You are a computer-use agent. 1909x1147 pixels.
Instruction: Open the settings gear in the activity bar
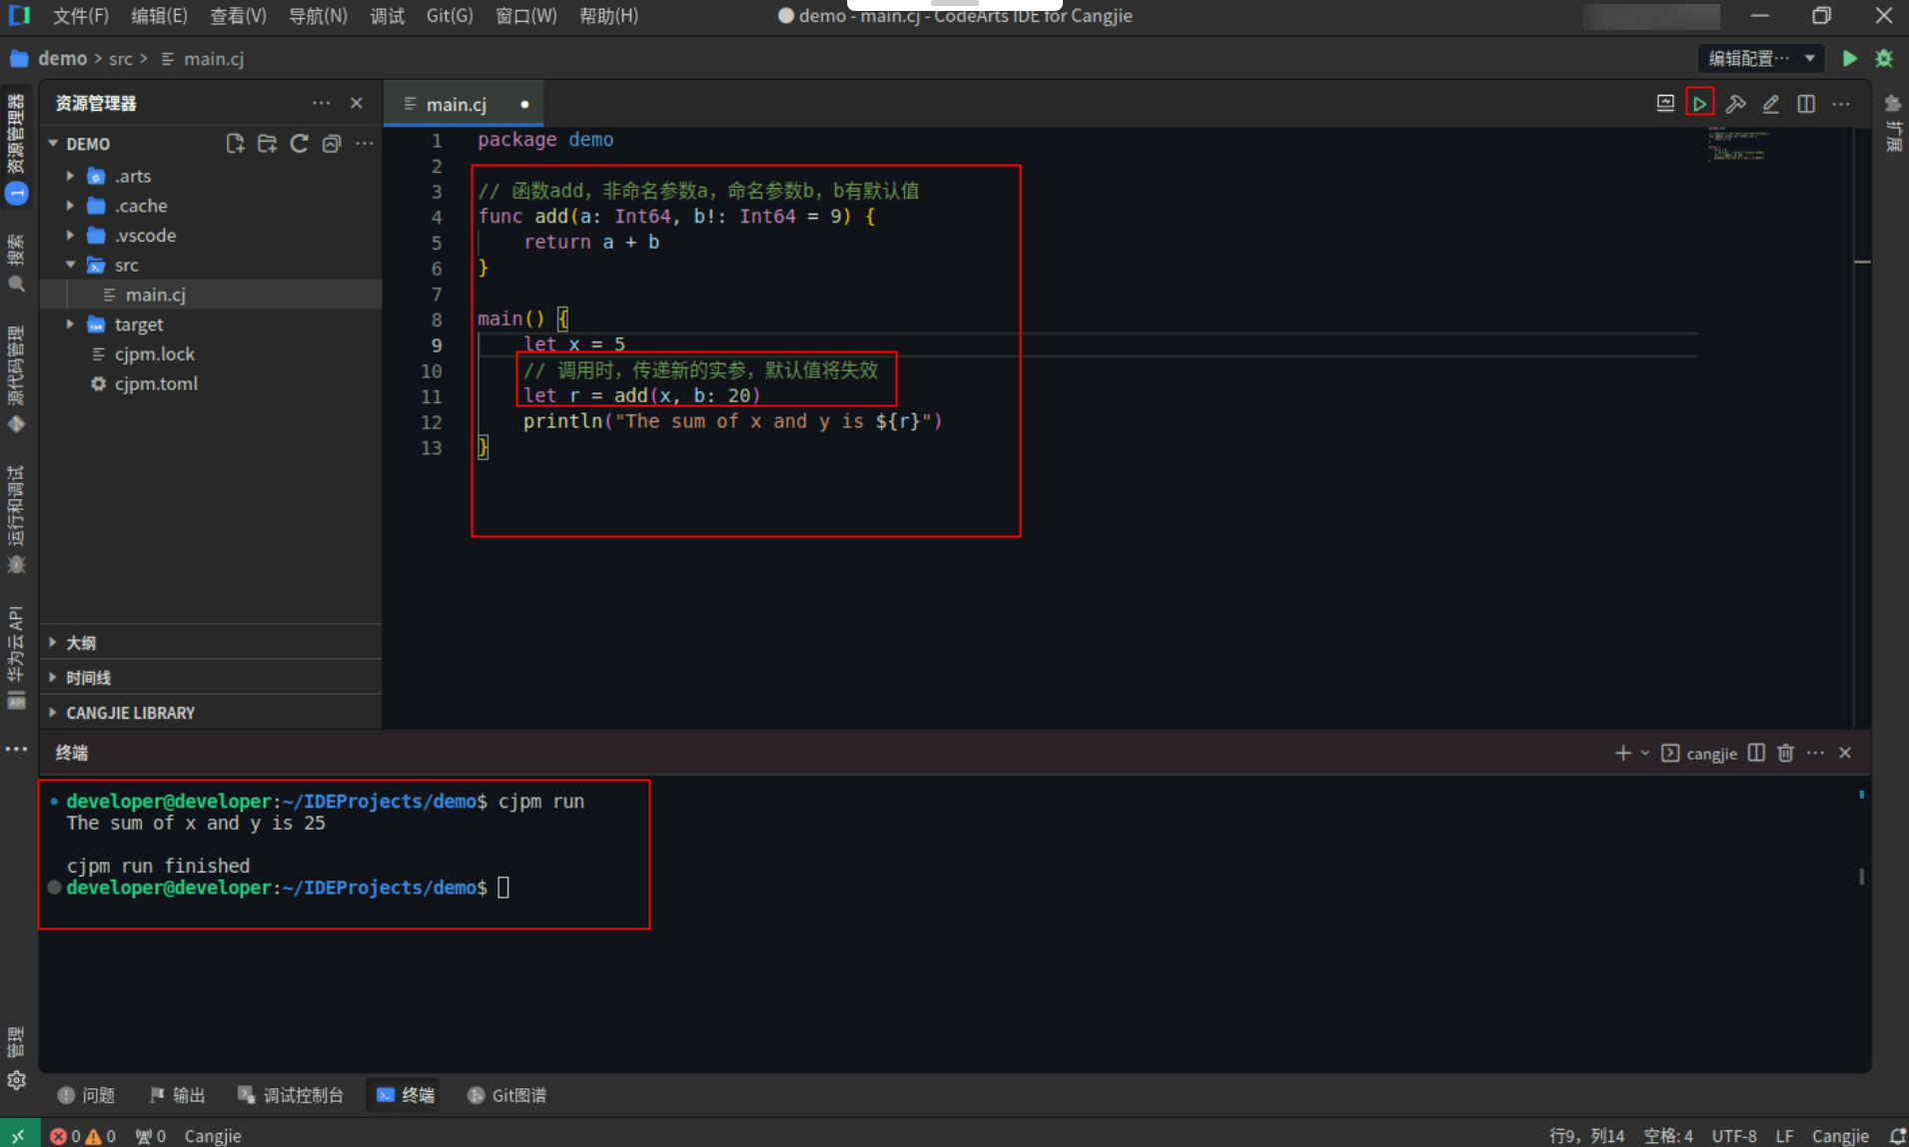click(x=16, y=1080)
